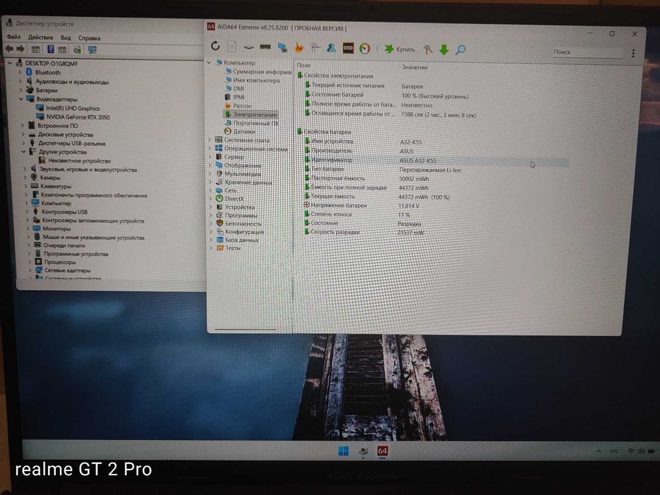This screenshot has height=495, width=660.
Task: Click Device Manager back arrow icon
Action: point(9,49)
